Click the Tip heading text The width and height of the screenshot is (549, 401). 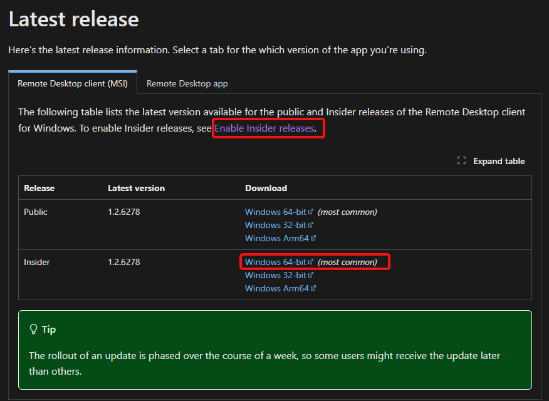49,330
